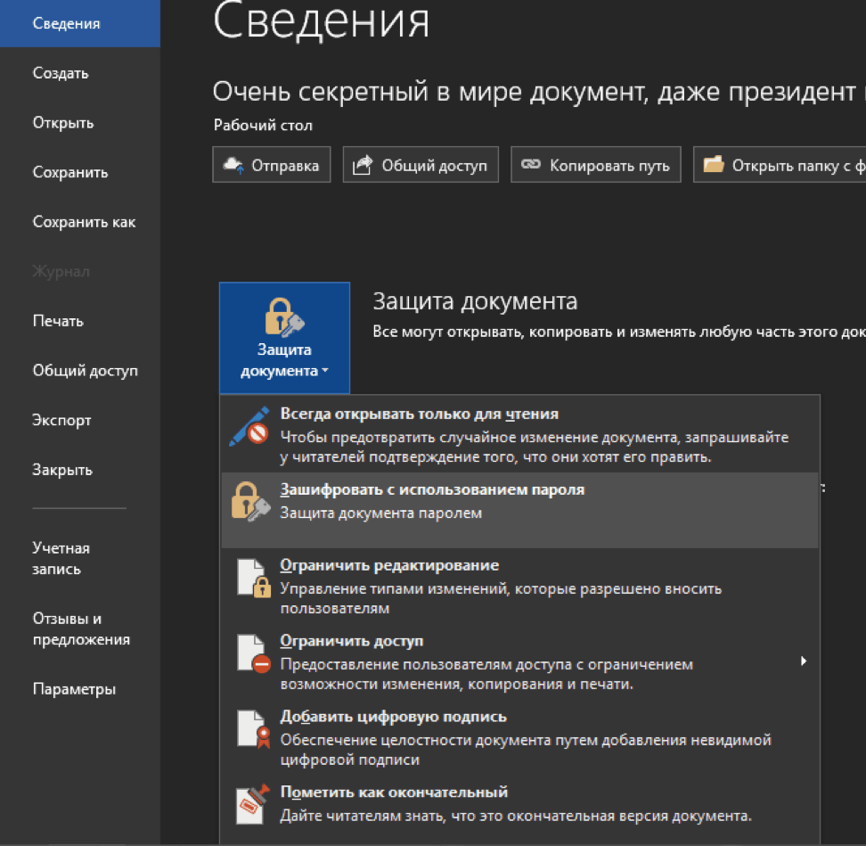The image size is (866, 846).
Task: Click the document with lock icon
Action: tap(254, 578)
